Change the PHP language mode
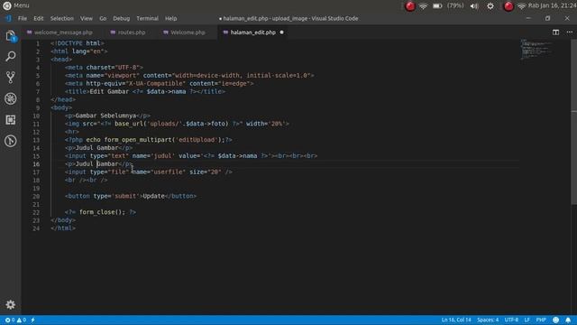 coord(541,320)
